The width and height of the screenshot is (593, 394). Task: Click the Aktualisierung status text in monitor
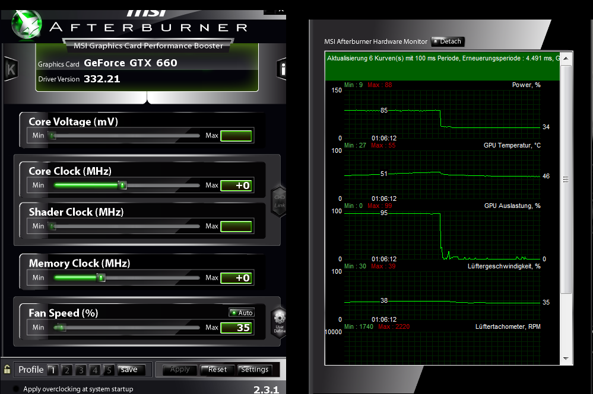click(x=442, y=58)
